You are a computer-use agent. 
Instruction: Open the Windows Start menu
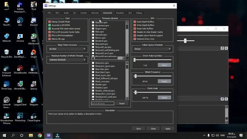click(x=4, y=136)
